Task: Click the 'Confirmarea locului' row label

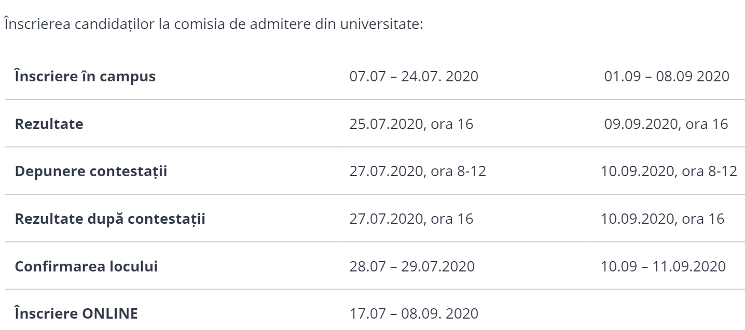Action: 86,267
